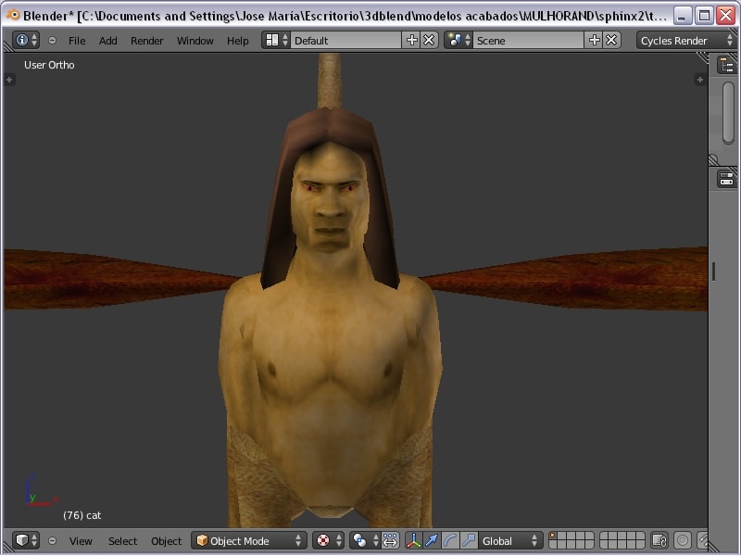Add a new screen layout with plus icon
The height and width of the screenshot is (556, 741).
point(412,40)
